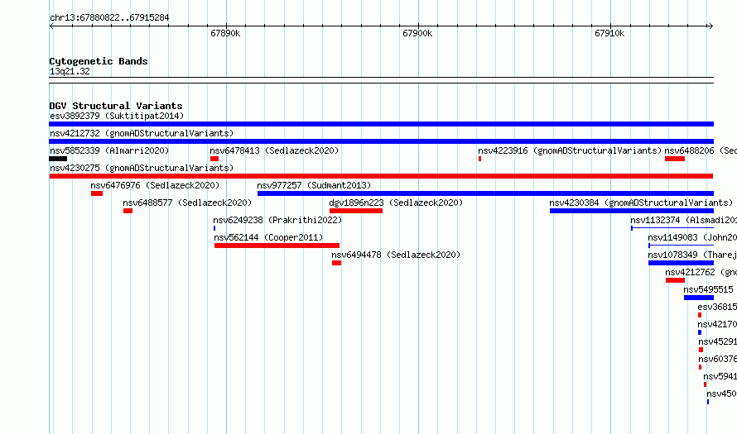This screenshot has width=737, height=434.
Task: Click the thin blue line under nsv1149083
Action: point(681,246)
